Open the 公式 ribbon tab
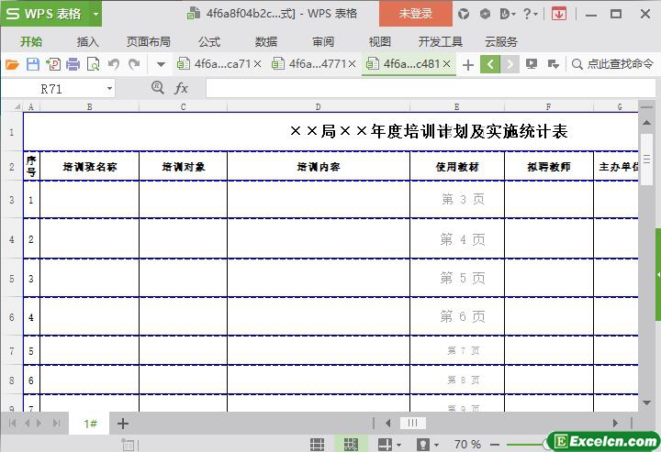The height and width of the screenshot is (452, 661). coord(209,41)
